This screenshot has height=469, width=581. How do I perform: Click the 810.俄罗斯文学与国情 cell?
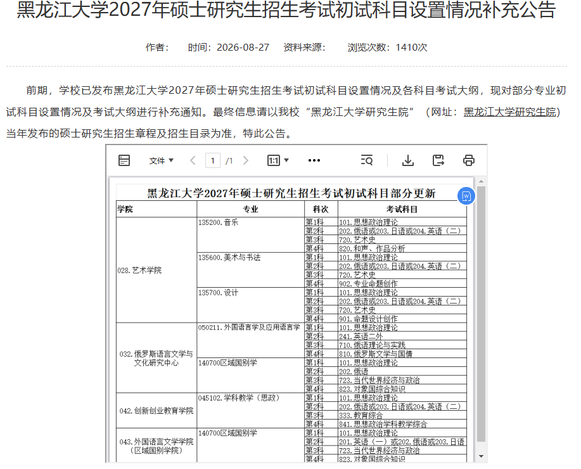[x=402, y=354]
